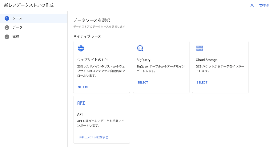Select BigQuery as data source

(143, 83)
